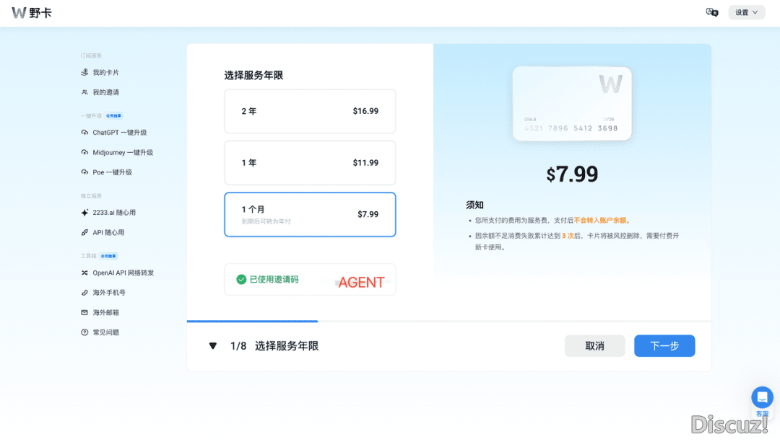This screenshot has width=780, height=442.
Task: Click the Poe upgrade cloud icon
Action: pos(84,172)
